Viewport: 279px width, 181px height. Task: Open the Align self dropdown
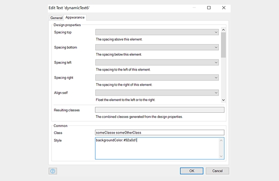157,92
